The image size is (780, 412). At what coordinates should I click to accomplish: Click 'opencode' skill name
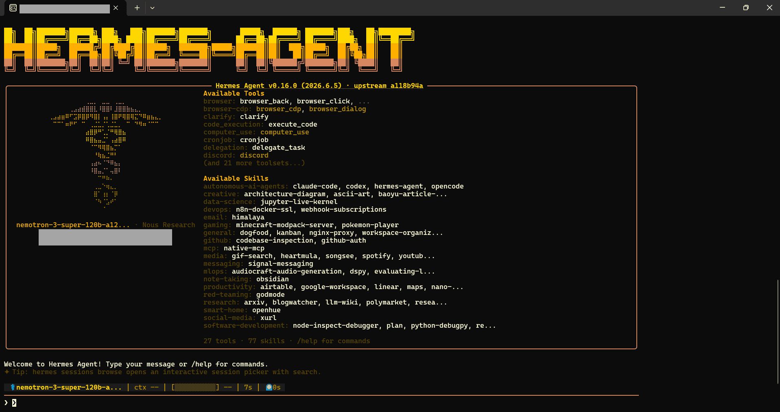pos(447,186)
